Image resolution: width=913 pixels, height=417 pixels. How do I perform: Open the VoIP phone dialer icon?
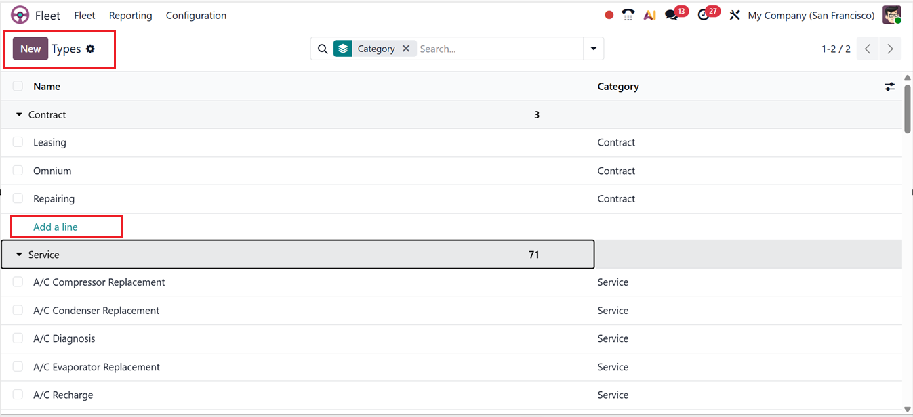(628, 15)
